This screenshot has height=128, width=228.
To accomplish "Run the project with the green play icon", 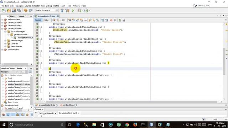I will (x=73, y=10).
